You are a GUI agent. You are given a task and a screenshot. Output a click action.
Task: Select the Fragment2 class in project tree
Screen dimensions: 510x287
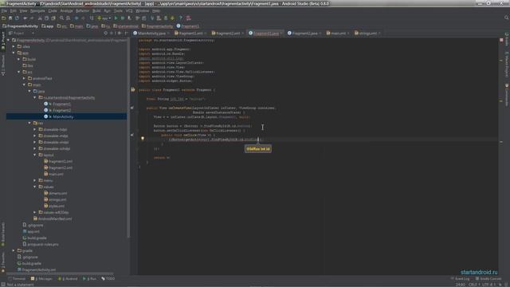(x=61, y=110)
